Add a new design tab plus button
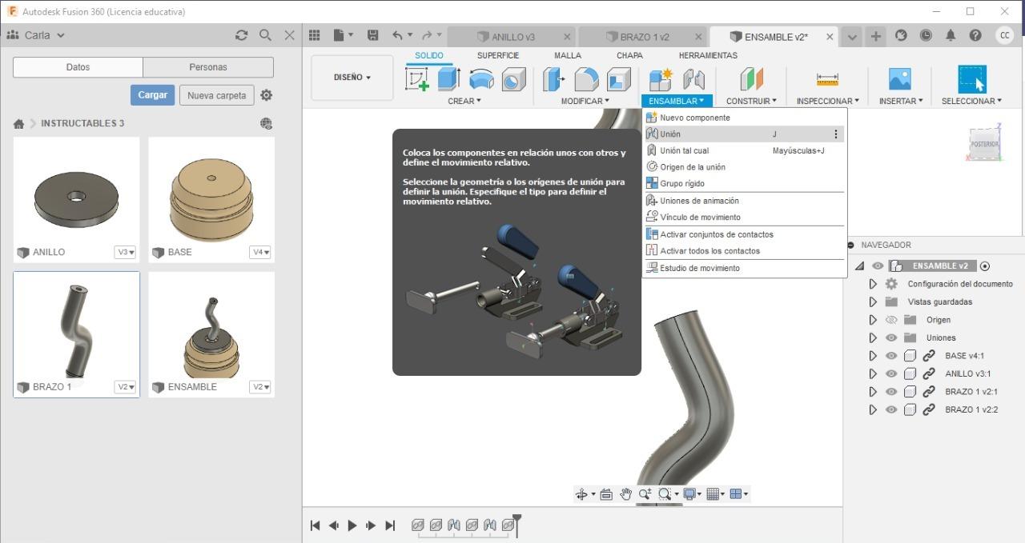 [876, 36]
